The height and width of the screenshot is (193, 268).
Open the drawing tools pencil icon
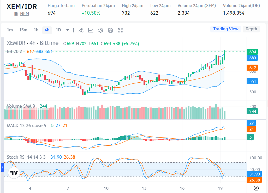(81, 30)
